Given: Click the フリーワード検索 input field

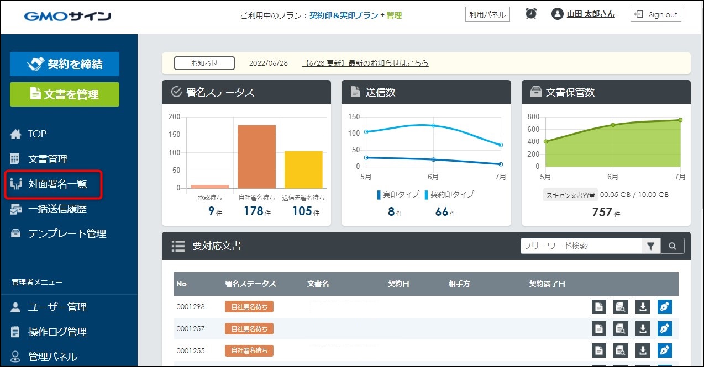Looking at the screenshot, I should [580, 246].
